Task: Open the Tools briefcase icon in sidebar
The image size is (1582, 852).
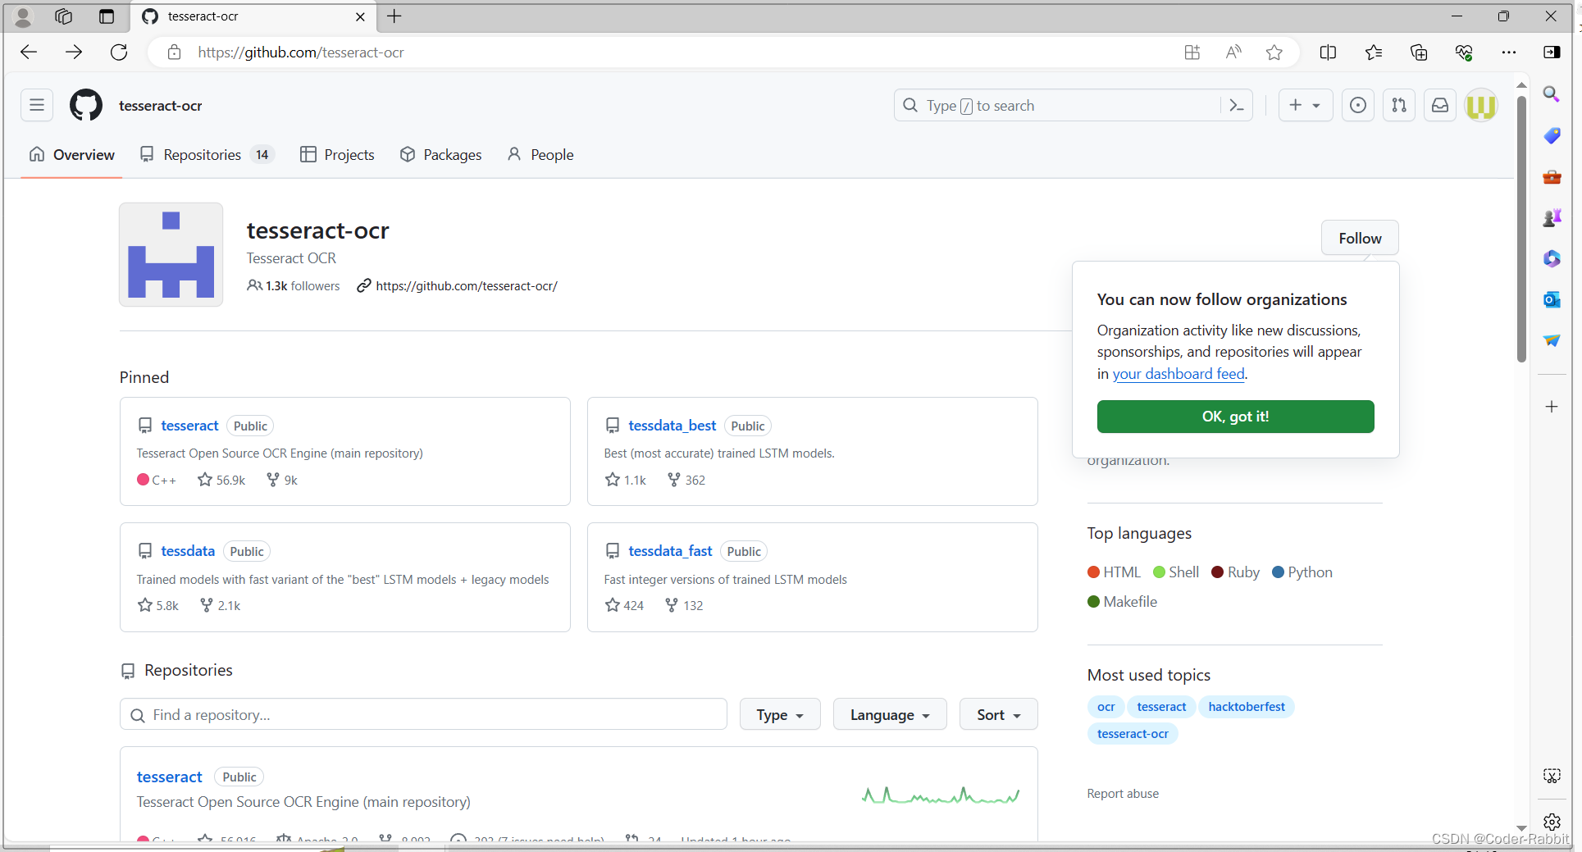Action: [1552, 176]
